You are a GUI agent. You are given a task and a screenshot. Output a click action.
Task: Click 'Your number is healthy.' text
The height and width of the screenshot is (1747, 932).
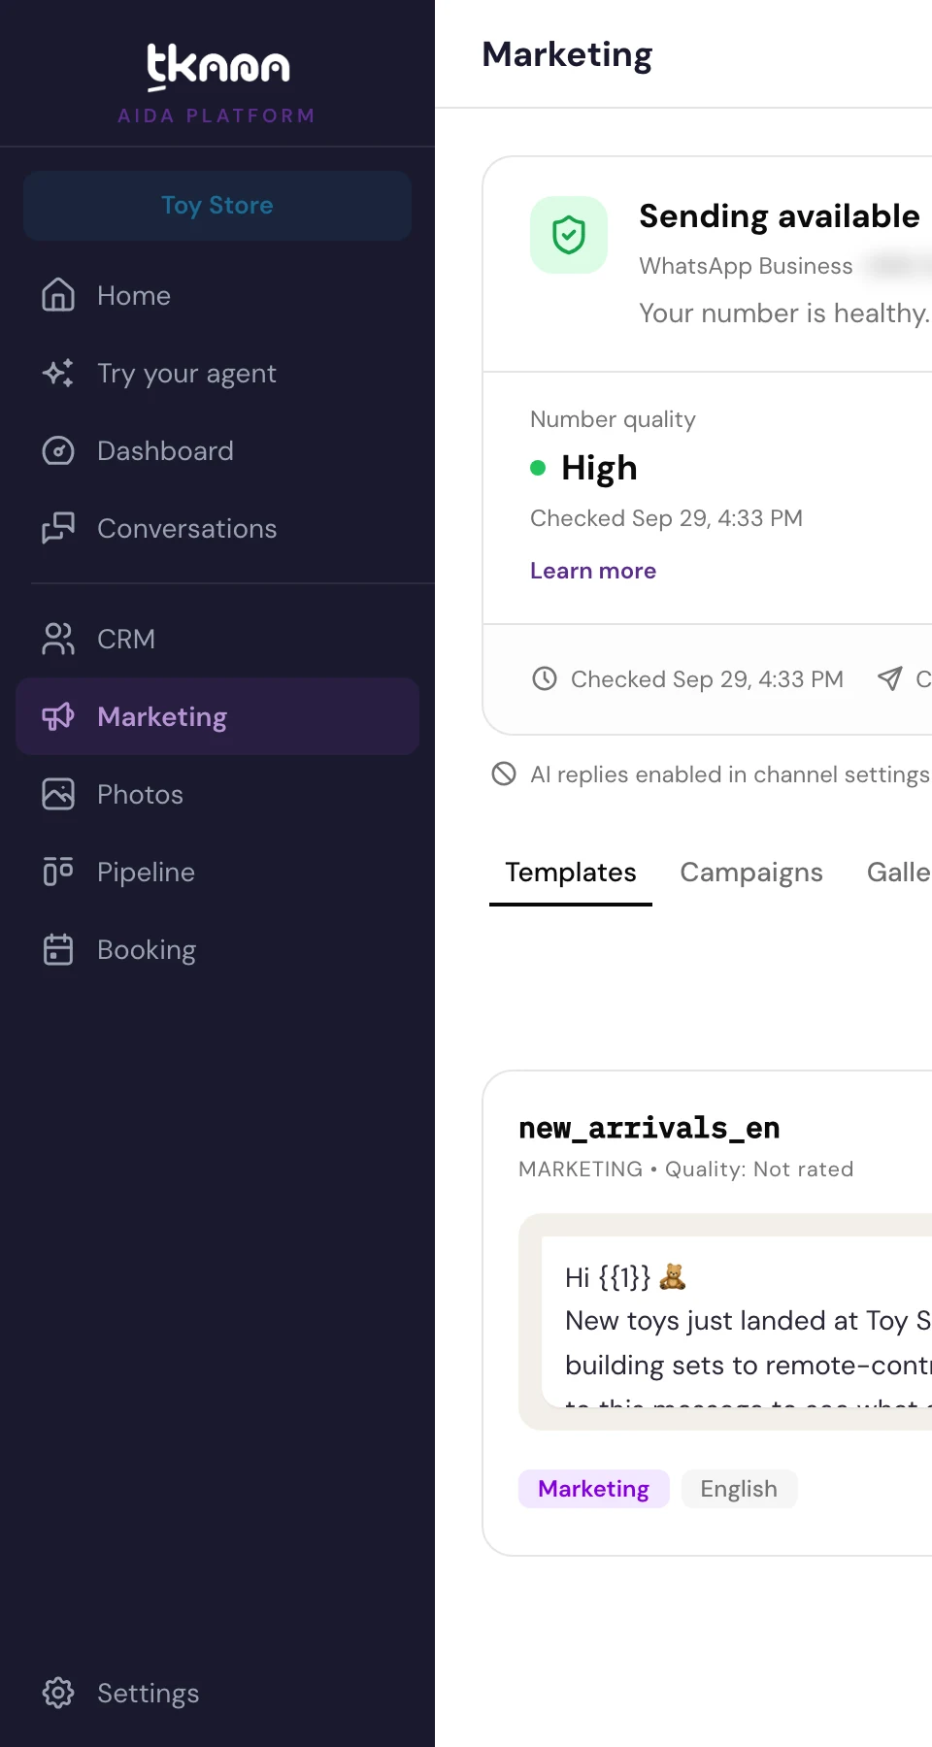[x=784, y=313]
